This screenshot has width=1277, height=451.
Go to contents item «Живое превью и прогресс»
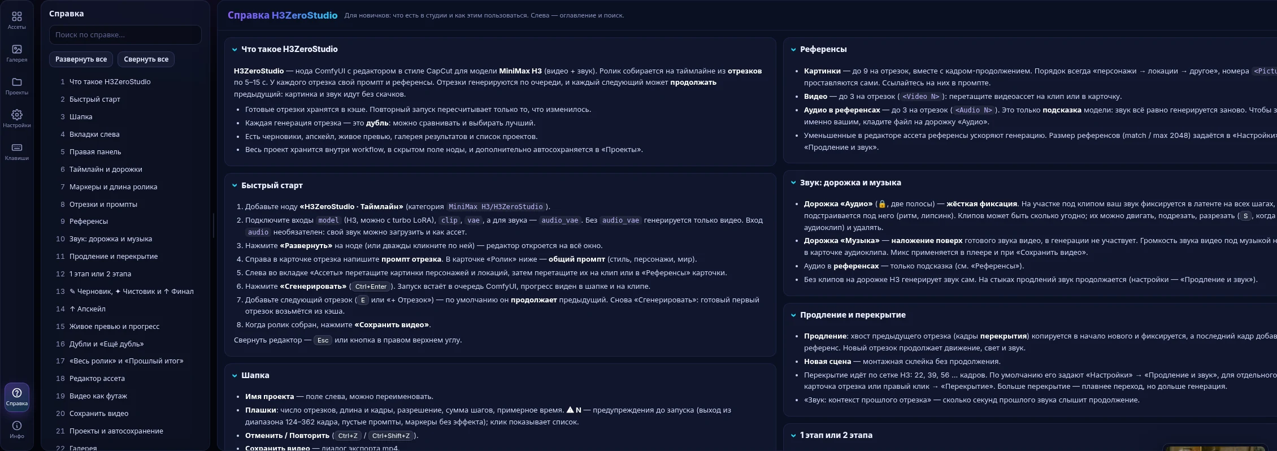(125, 327)
